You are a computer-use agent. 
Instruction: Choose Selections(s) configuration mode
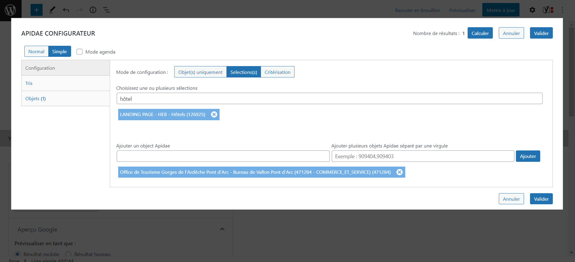(244, 72)
